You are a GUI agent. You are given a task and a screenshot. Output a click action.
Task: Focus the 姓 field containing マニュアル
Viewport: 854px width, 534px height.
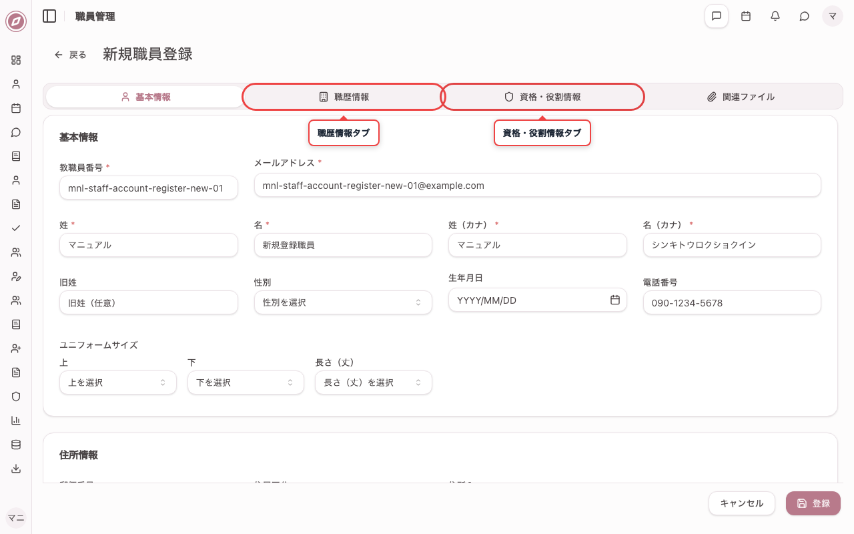point(149,245)
